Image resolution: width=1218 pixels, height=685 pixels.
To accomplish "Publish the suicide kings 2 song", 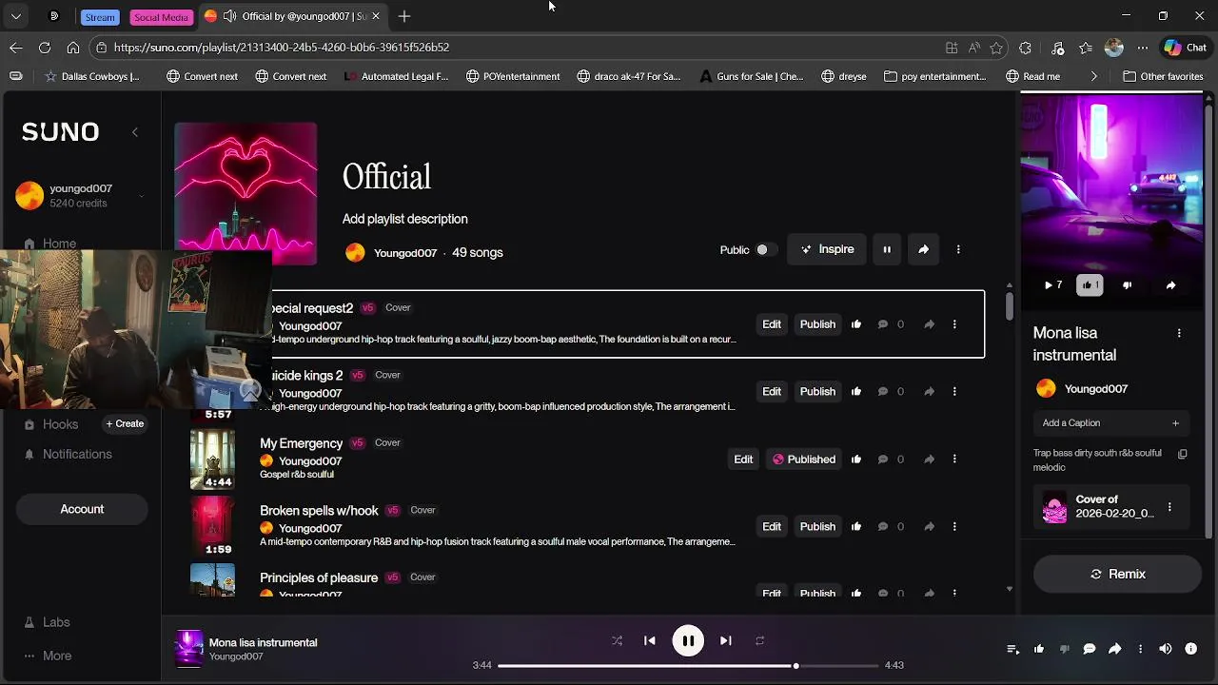I will [x=817, y=392].
